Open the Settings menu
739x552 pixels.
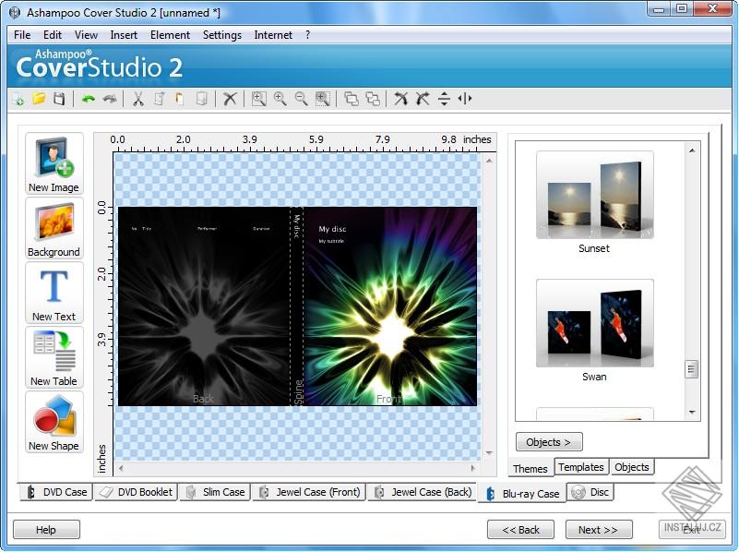point(221,35)
